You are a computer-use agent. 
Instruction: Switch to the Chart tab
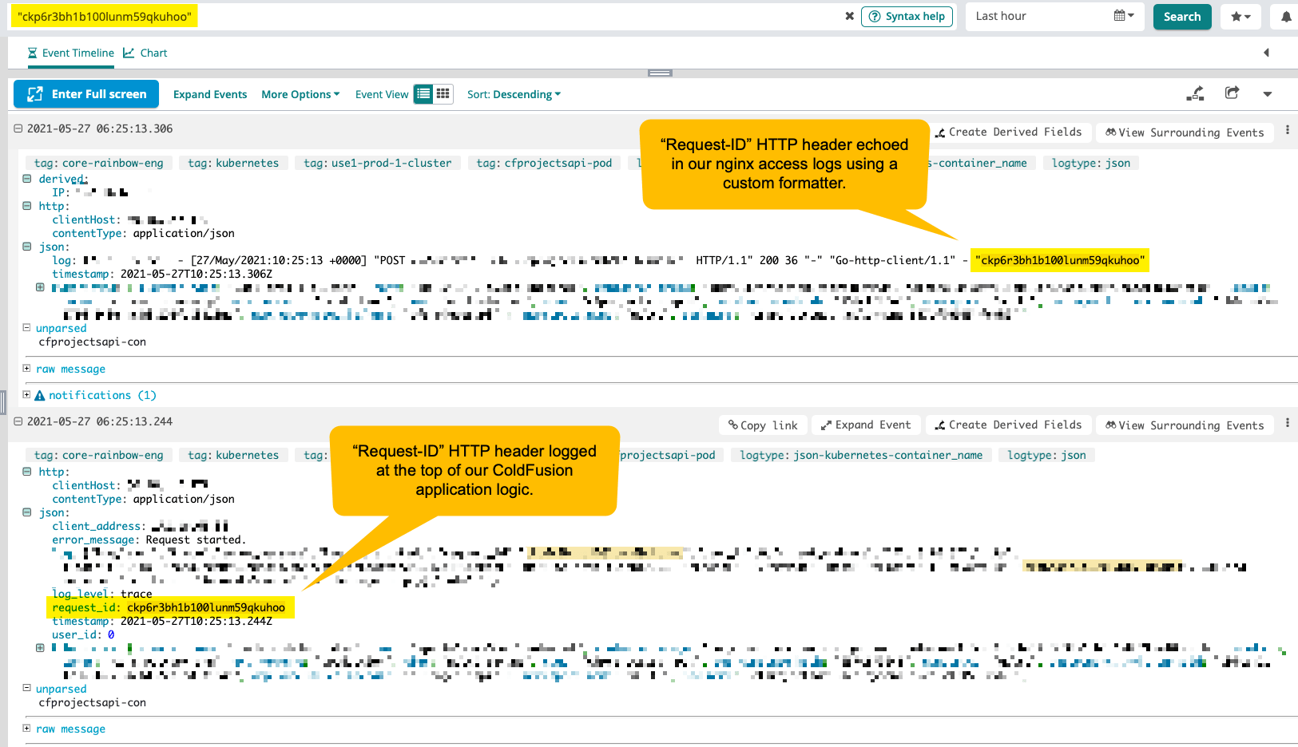(145, 53)
